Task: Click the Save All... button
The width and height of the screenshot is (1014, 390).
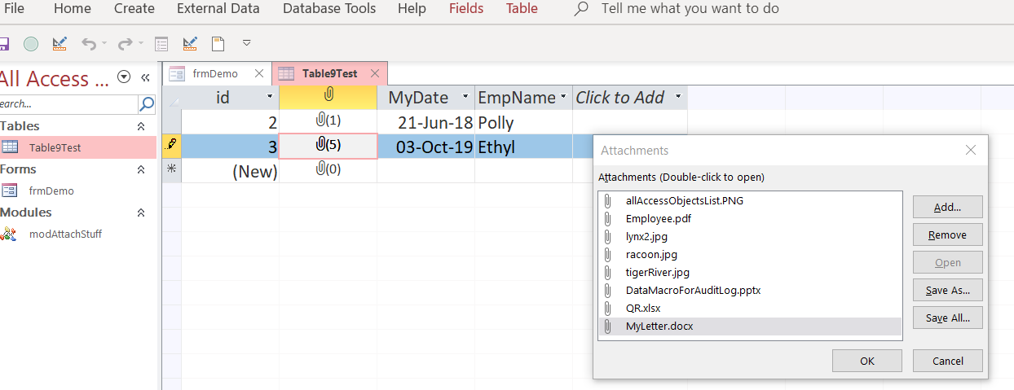Action: pos(947,318)
